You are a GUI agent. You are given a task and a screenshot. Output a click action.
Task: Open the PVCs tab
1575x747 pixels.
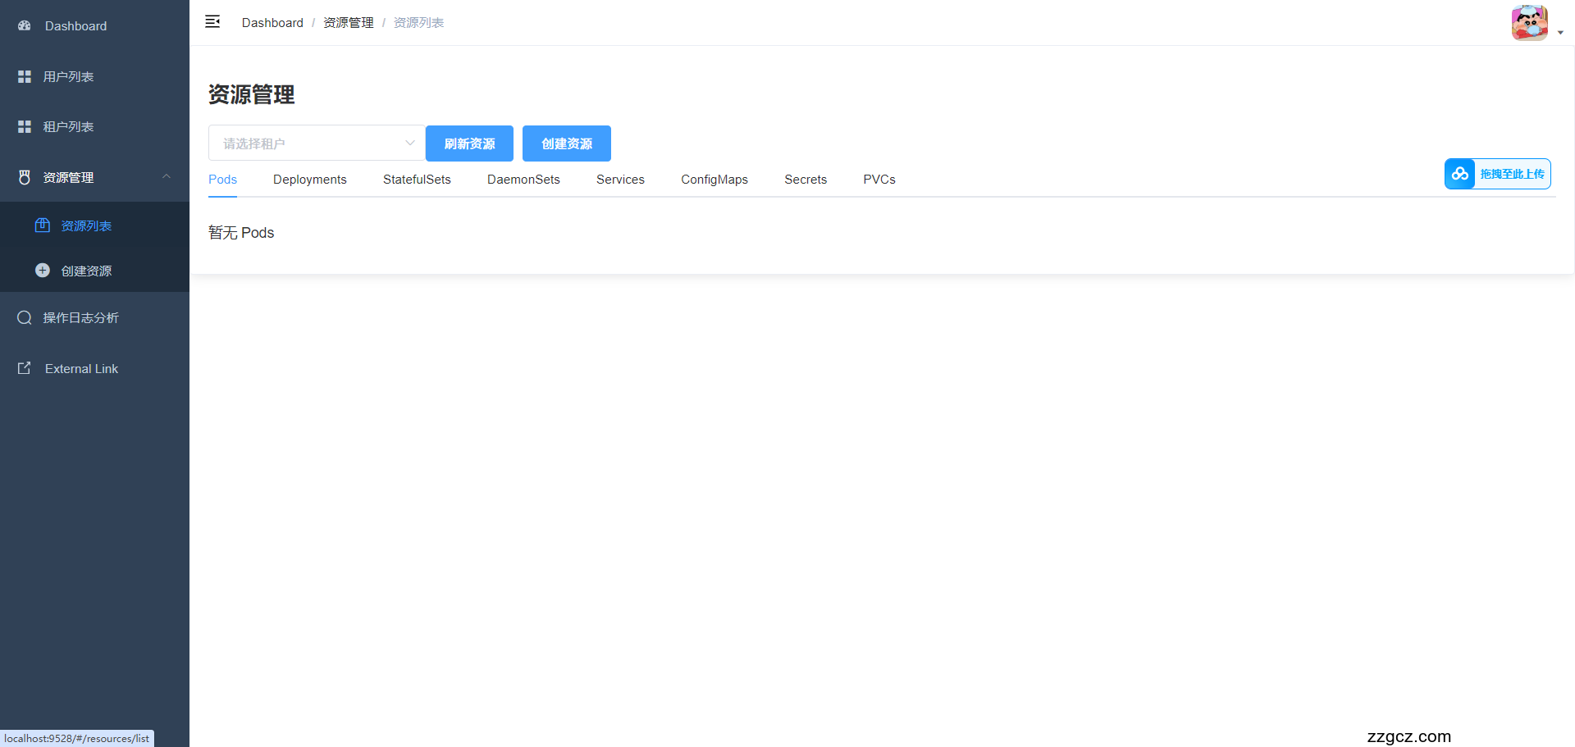pos(879,179)
